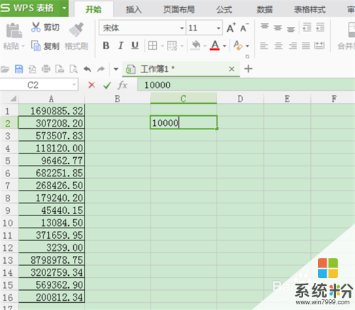Open WPS 表格 application menu arrow
355x310 pixels.
(64, 8)
